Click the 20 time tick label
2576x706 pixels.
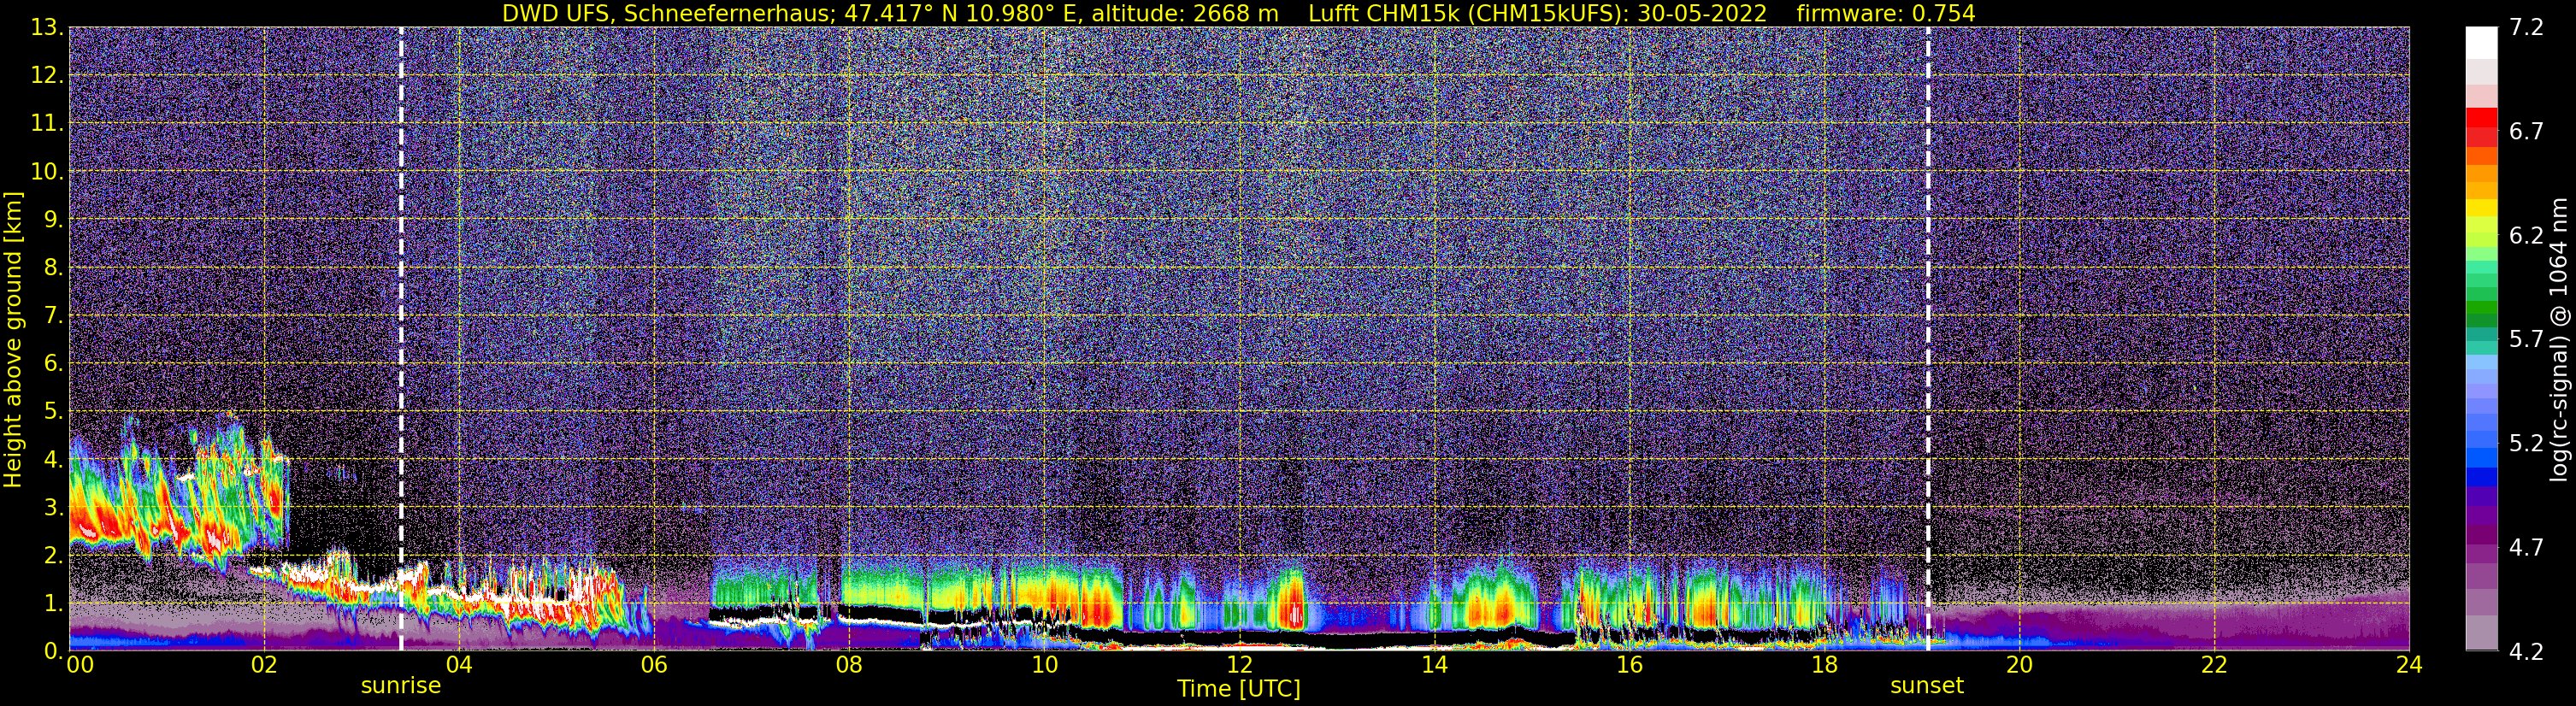[x=2019, y=665]
